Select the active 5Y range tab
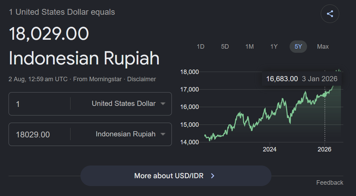Viewport: 356px width, 196px height. click(298, 47)
